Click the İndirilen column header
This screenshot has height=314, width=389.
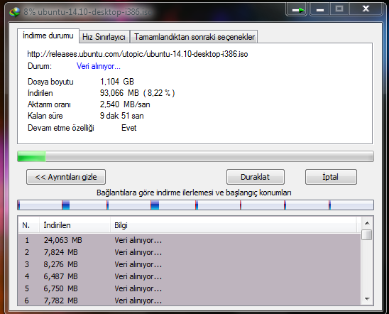point(75,225)
